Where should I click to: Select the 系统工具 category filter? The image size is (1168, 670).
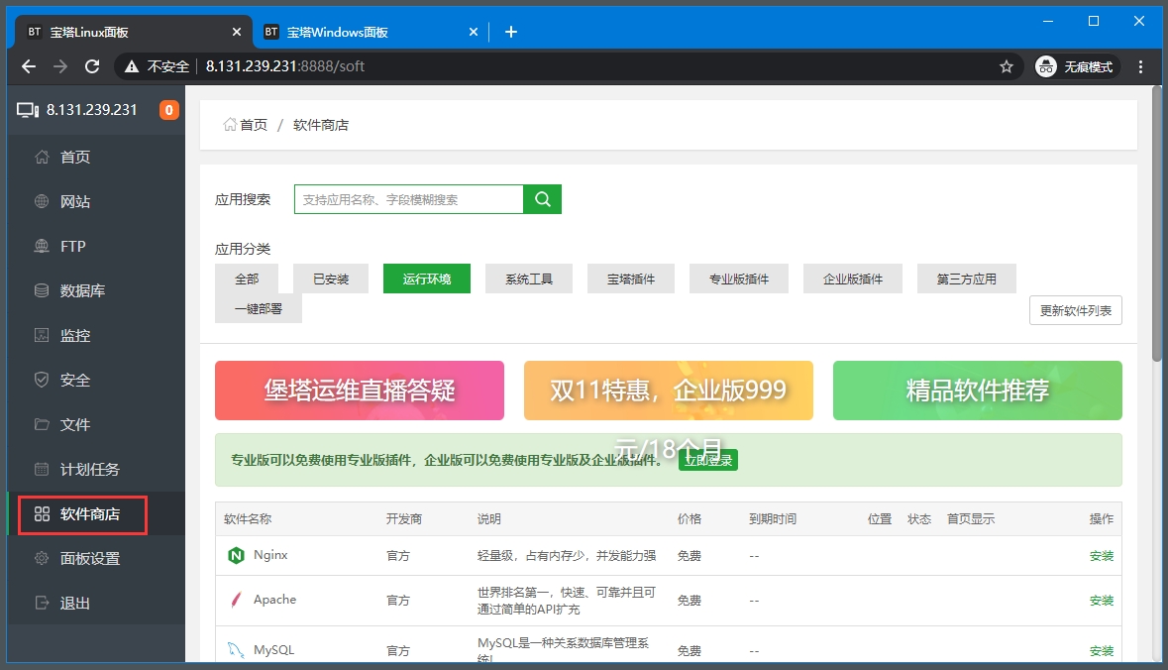[529, 279]
